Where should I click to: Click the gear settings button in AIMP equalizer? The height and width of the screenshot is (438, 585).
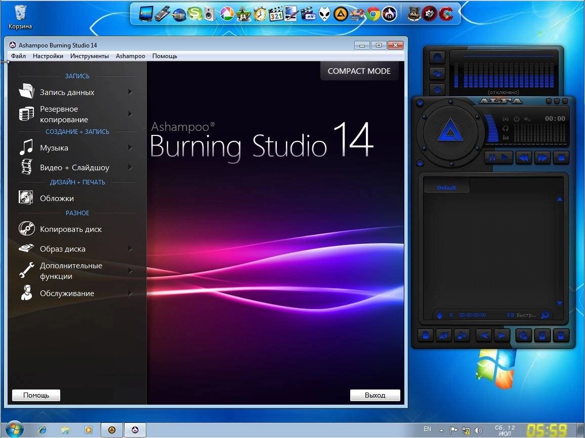[437, 89]
